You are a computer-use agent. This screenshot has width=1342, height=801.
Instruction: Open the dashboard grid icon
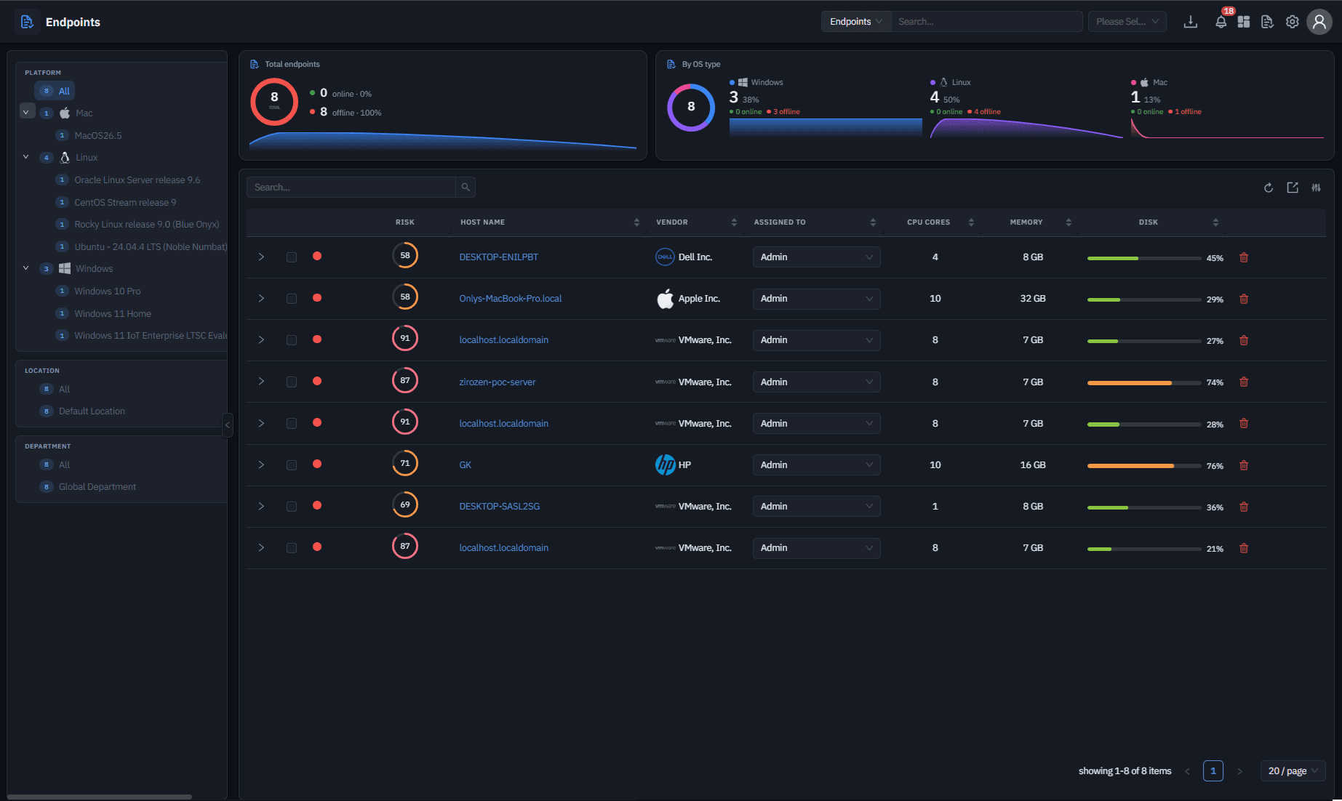tap(1244, 22)
